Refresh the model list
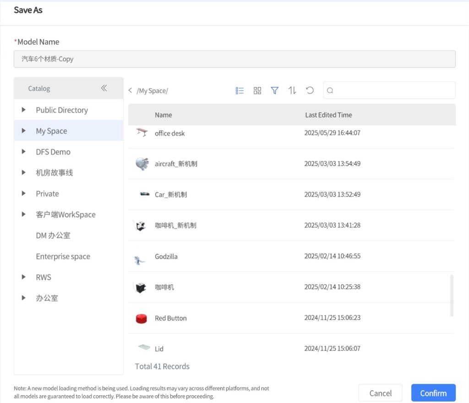This screenshot has width=469, height=403. (x=310, y=90)
